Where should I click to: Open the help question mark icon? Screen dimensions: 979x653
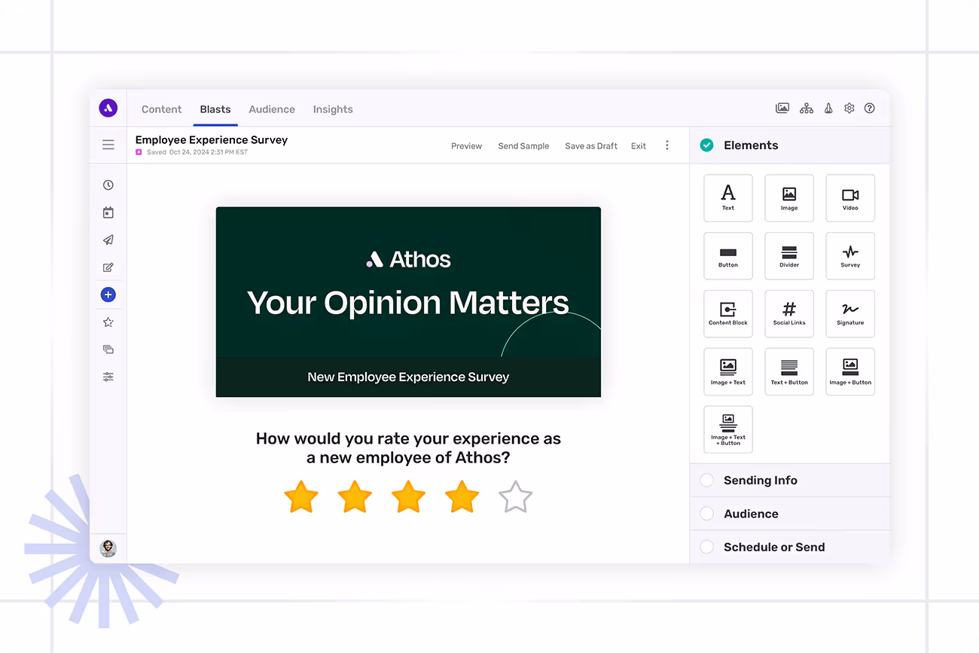coord(870,108)
